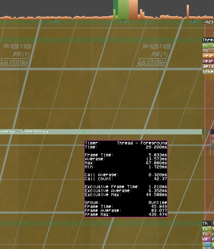Select the orange Hear timer block
The image size is (214, 249).
(208, 56)
